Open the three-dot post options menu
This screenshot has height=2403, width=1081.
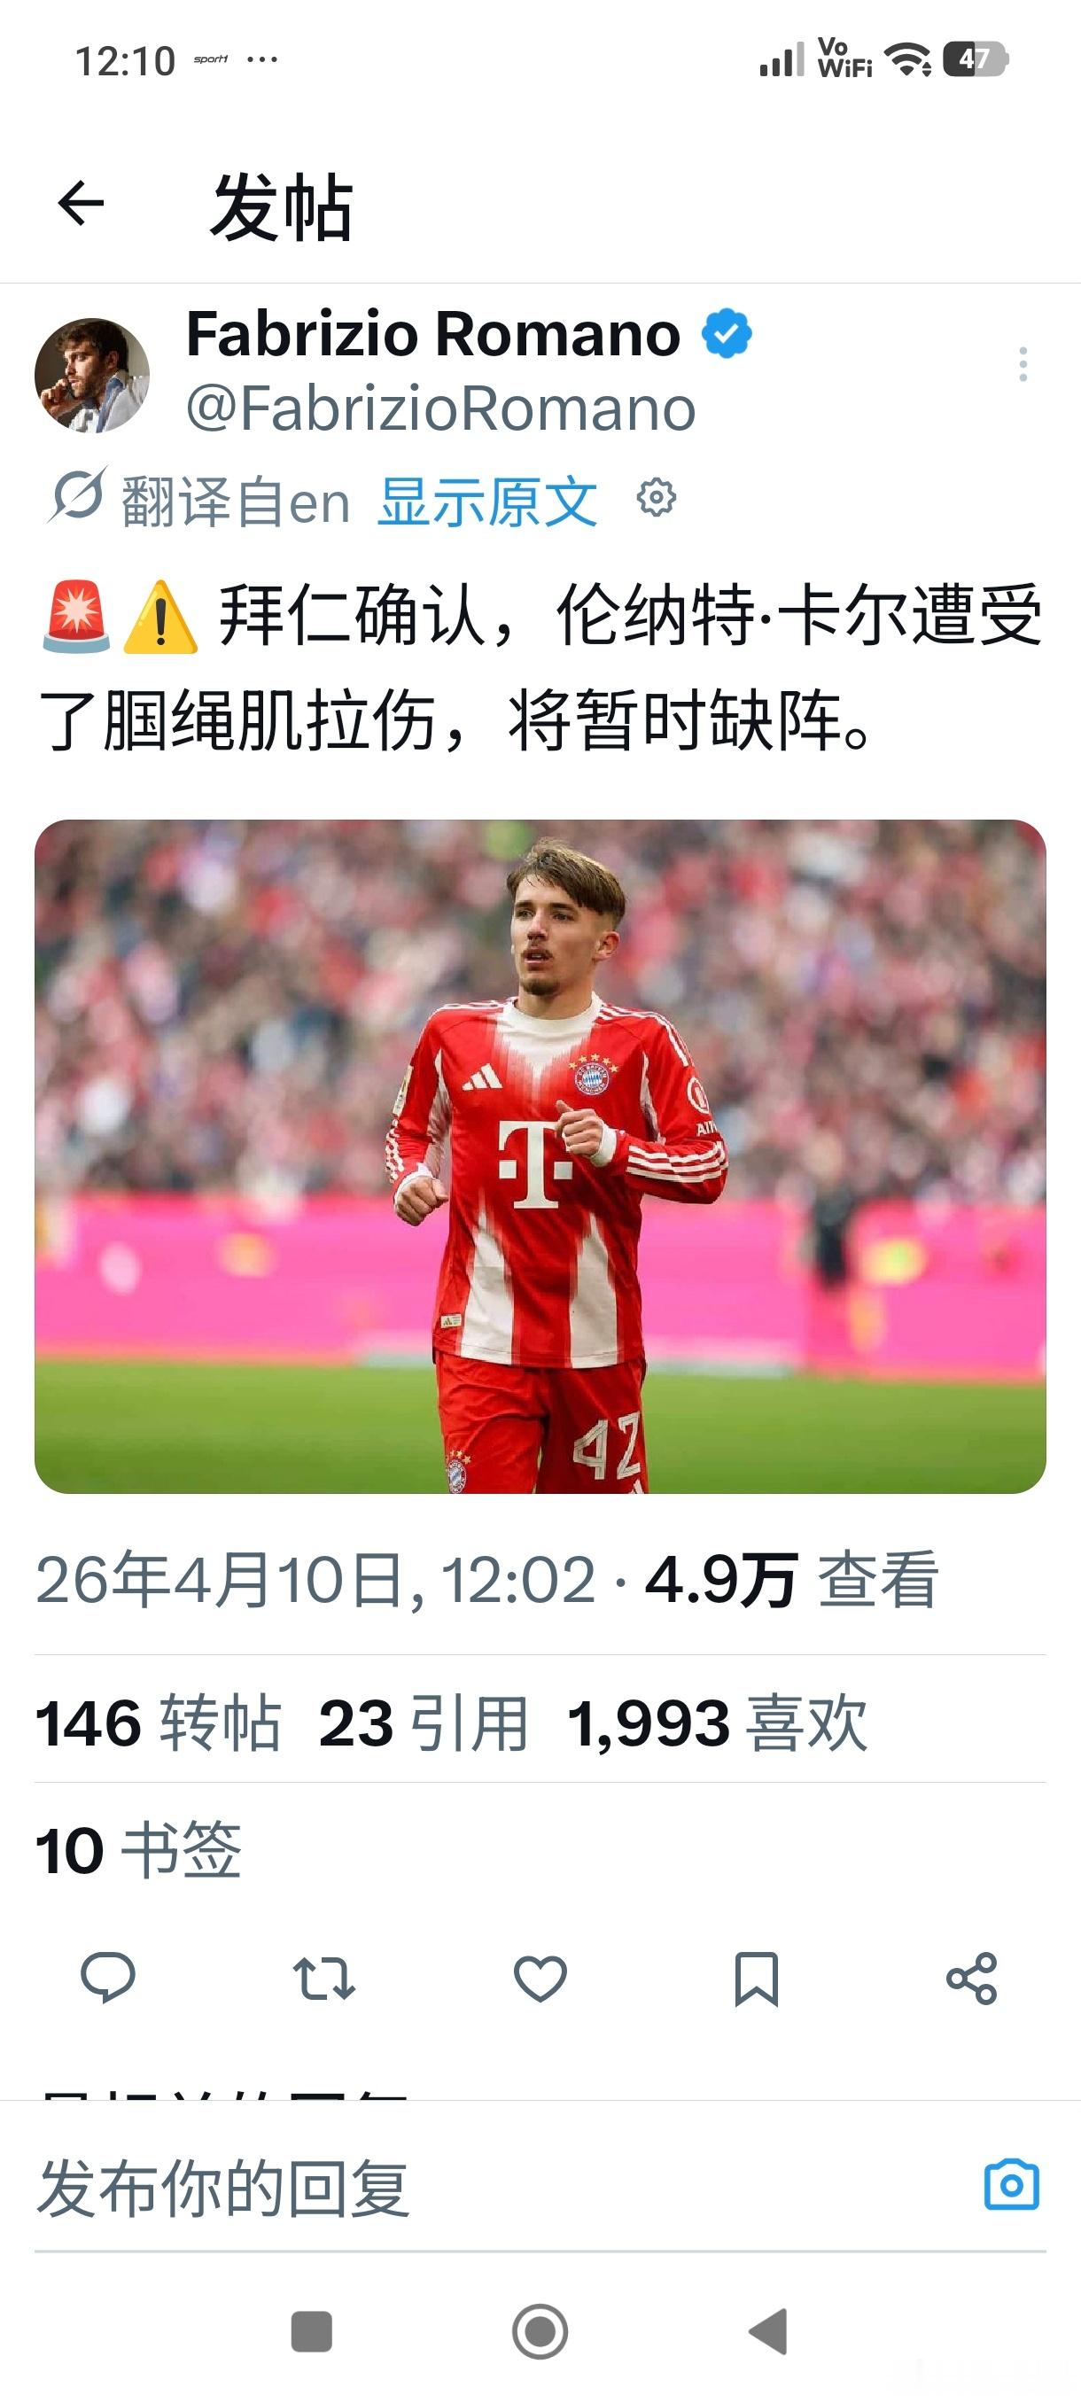1023,364
